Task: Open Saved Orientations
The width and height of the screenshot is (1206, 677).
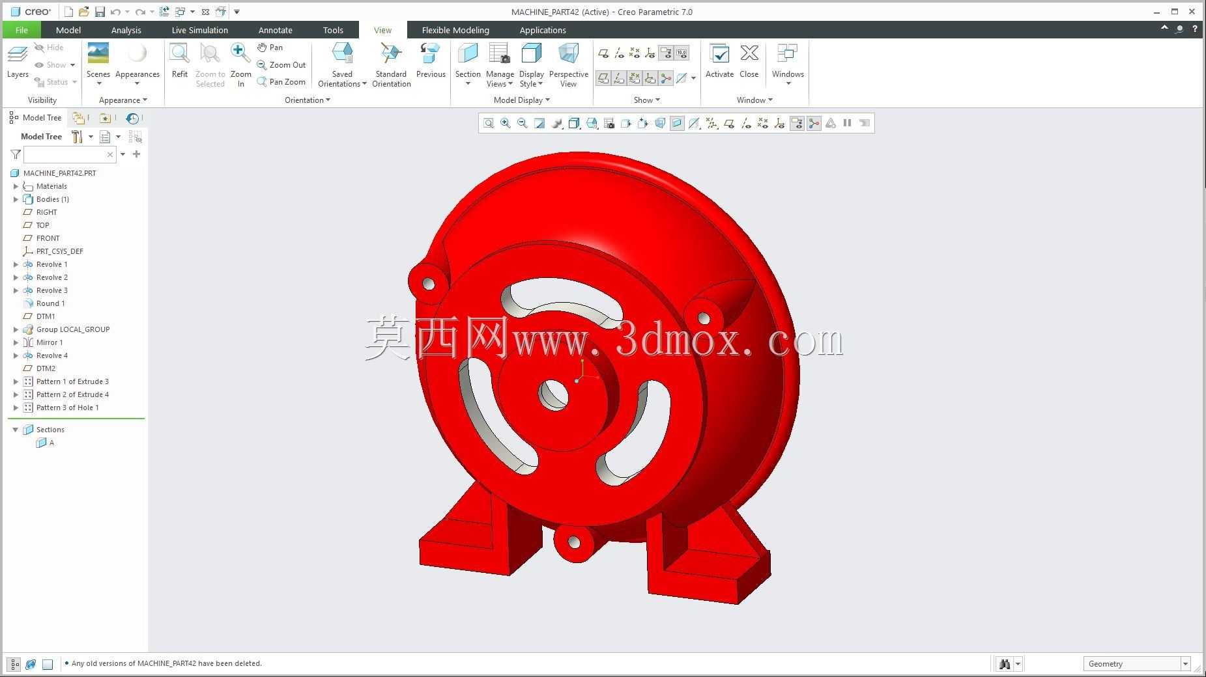Action: [x=342, y=65]
